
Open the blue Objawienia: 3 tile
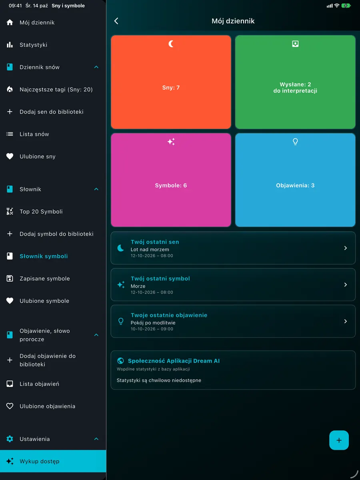pos(295,180)
